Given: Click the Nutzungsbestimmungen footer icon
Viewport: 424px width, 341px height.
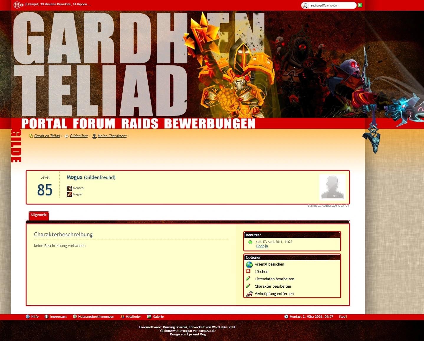Looking at the screenshot, I should click(x=75, y=317).
